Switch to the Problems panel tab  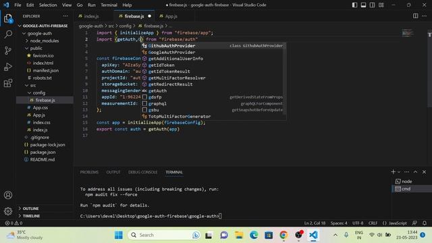(x=89, y=172)
